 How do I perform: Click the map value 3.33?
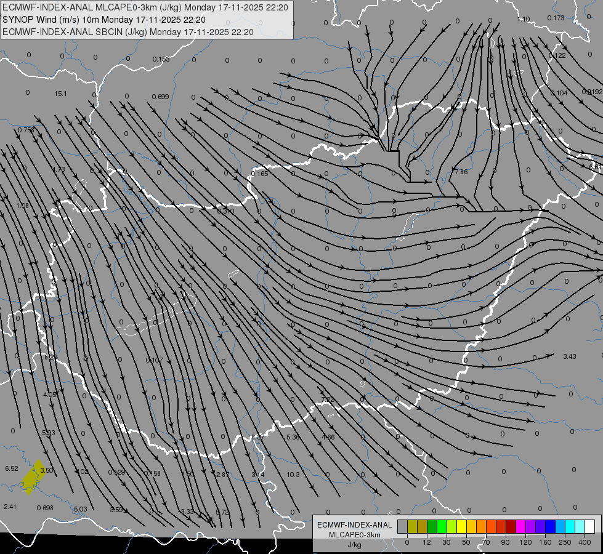tap(187, 512)
